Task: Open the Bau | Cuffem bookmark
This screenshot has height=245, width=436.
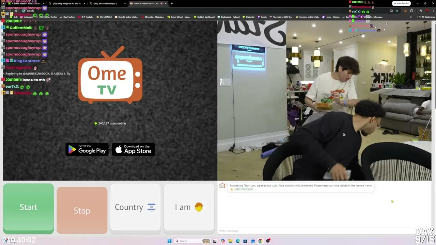Action: (x=67, y=17)
